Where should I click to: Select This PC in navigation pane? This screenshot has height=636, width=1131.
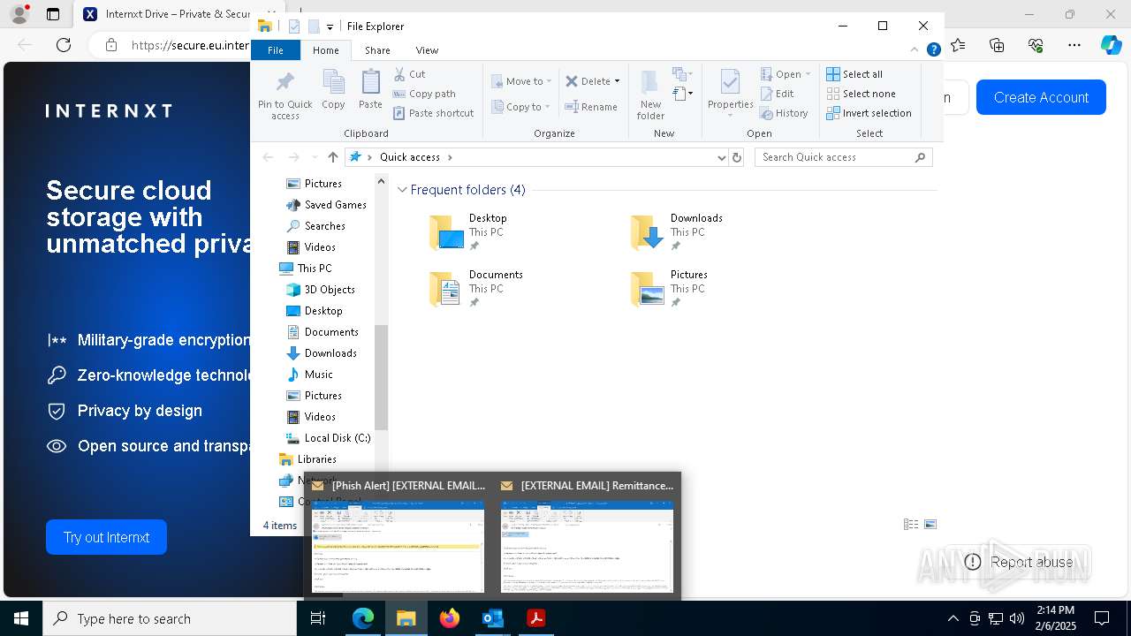coord(306,269)
